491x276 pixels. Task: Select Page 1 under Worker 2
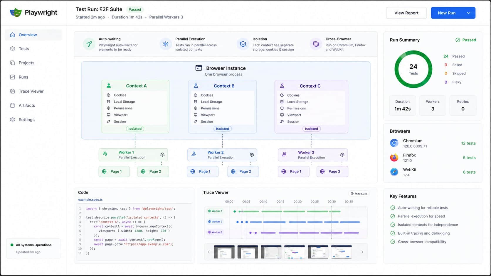tap(203, 172)
